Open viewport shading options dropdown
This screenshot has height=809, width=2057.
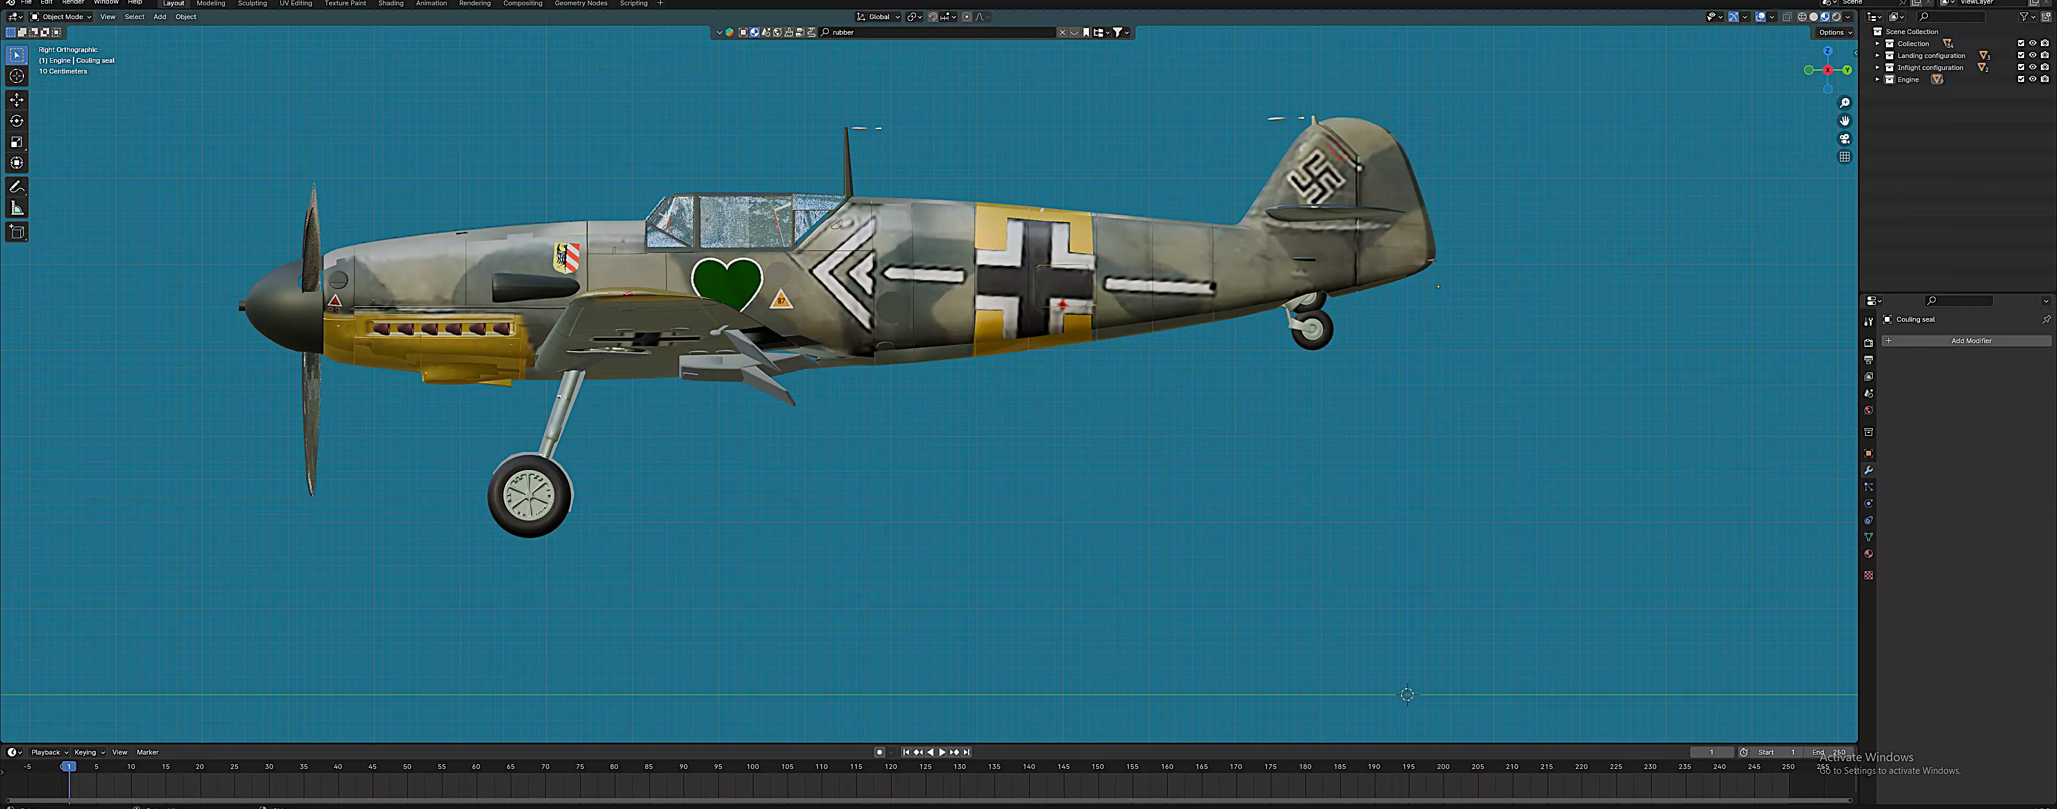click(x=1848, y=17)
